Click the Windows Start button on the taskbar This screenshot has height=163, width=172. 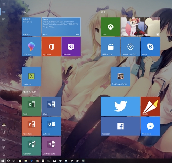click(x=3, y=161)
